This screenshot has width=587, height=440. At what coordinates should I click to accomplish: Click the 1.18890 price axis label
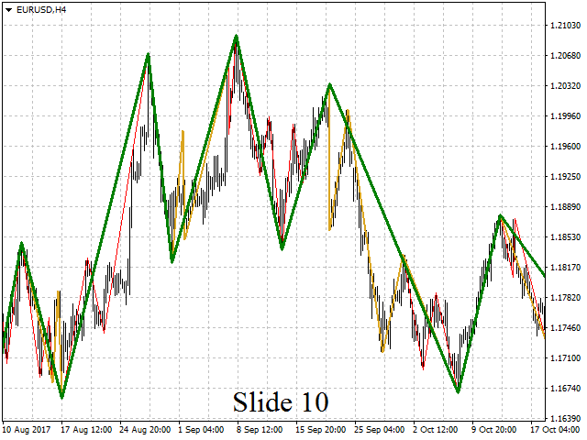(565, 206)
